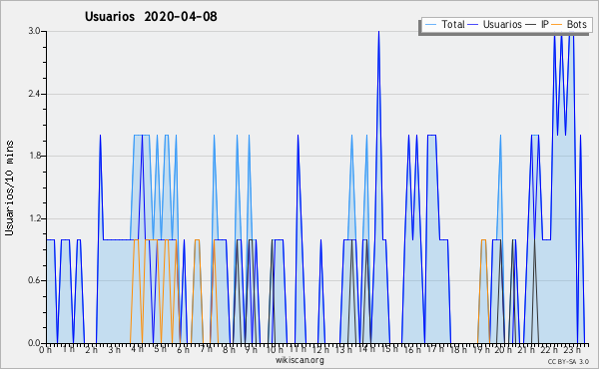Click the '6 h' x-axis tick label
599x369 pixels.
183,349
